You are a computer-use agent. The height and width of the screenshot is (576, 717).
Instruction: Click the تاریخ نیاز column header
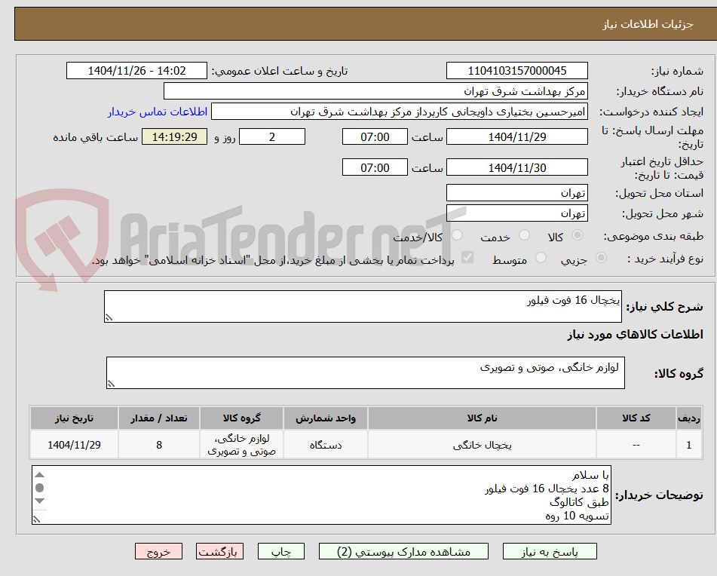click(x=74, y=418)
